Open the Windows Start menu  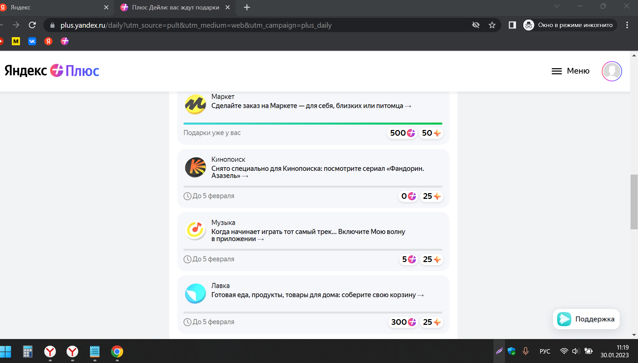(x=5, y=352)
